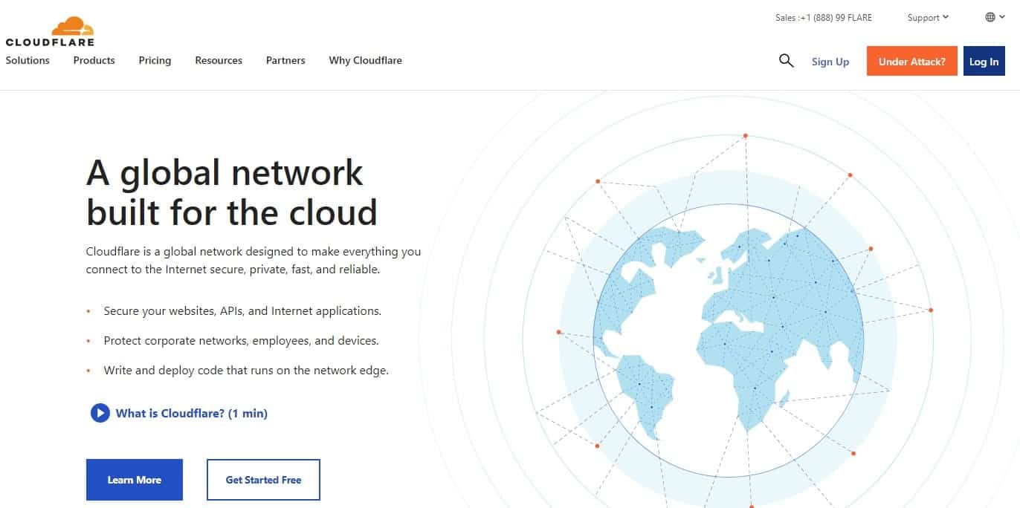This screenshot has width=1020, height=508.
Task: Click the Sign Up link
Action: (830, 62)
